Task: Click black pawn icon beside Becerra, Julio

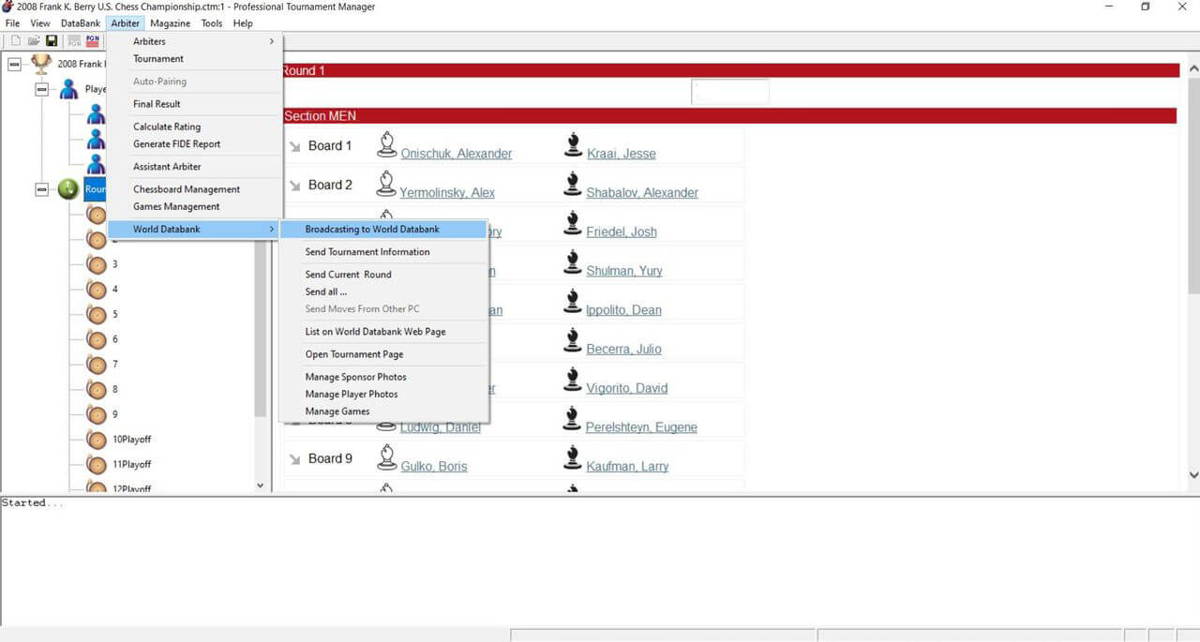Action: 573,339
